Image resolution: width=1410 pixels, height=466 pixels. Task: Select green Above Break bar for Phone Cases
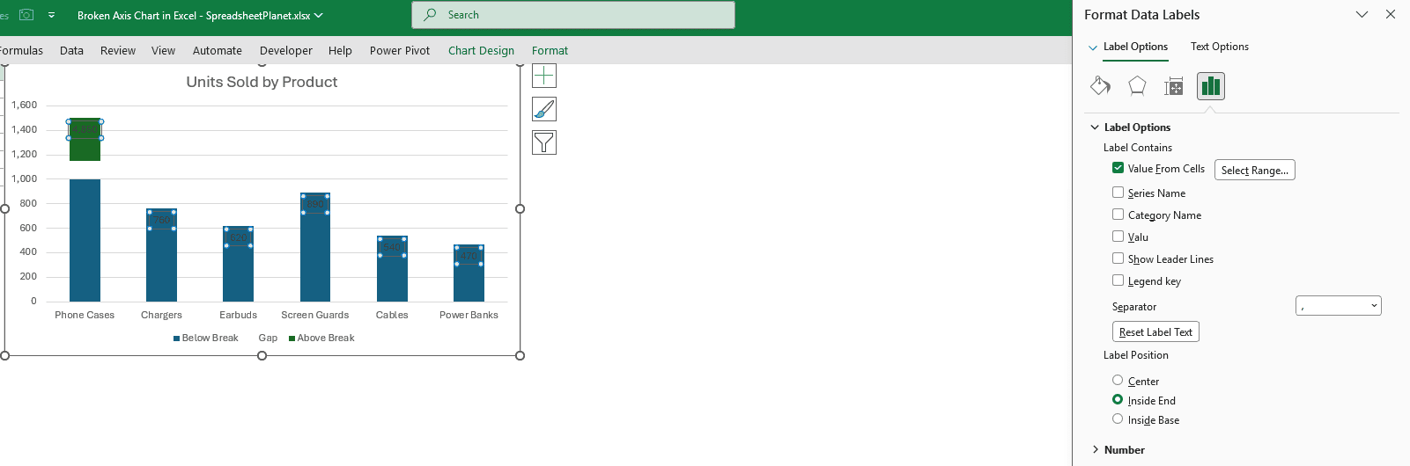[85, 140]
